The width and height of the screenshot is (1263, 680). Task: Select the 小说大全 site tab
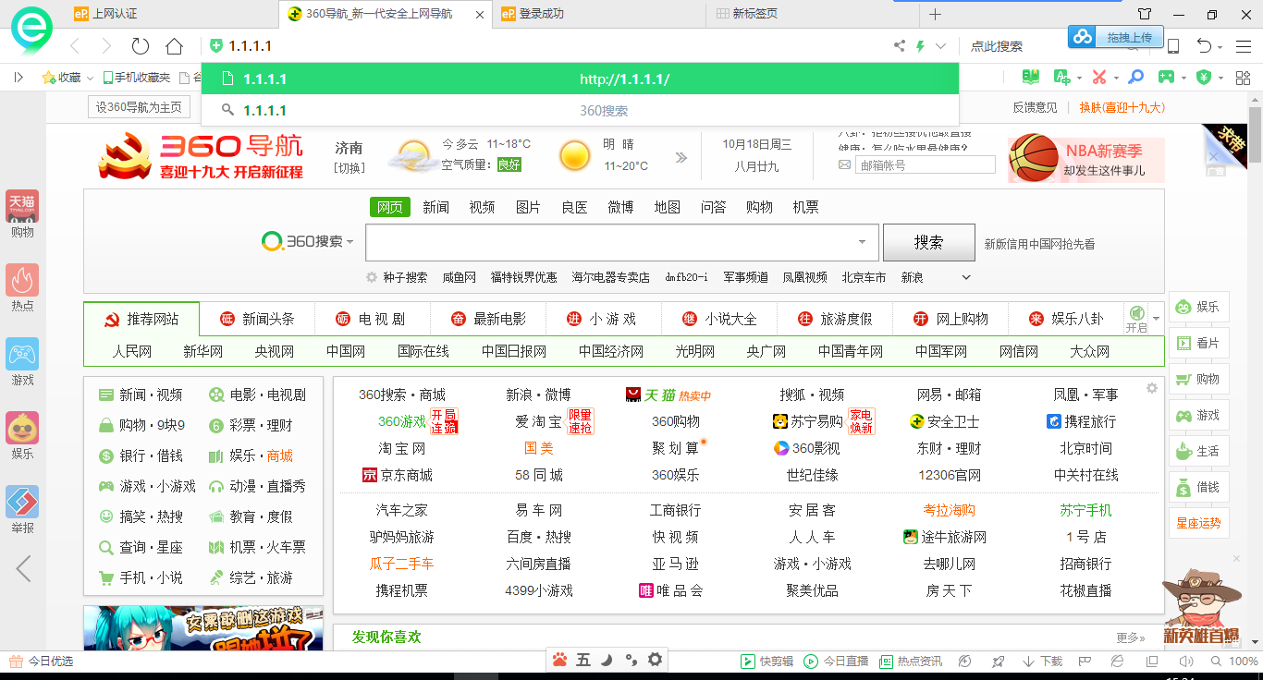coord(719,319)
